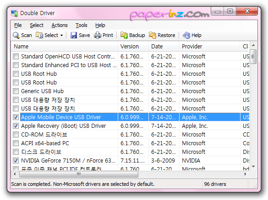Click Apple, Inc. in the highlighted row

(195, 117)
